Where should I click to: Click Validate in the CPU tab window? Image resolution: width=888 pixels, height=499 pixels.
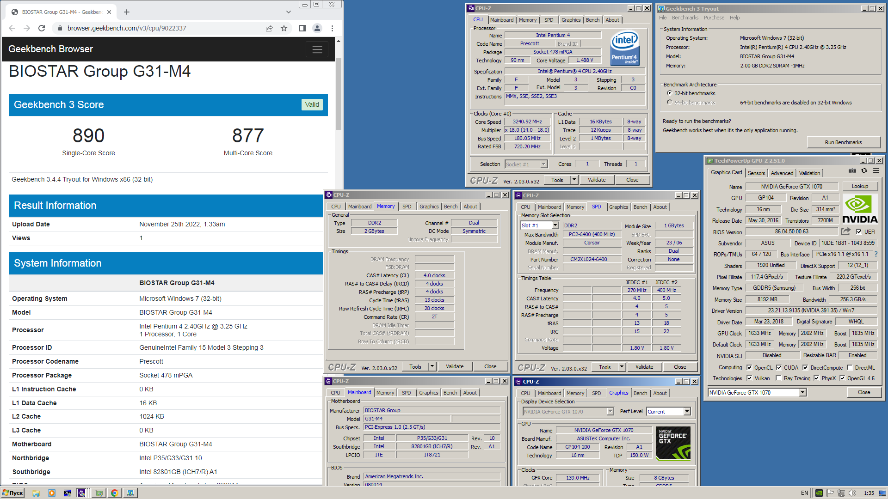point(597,180)
